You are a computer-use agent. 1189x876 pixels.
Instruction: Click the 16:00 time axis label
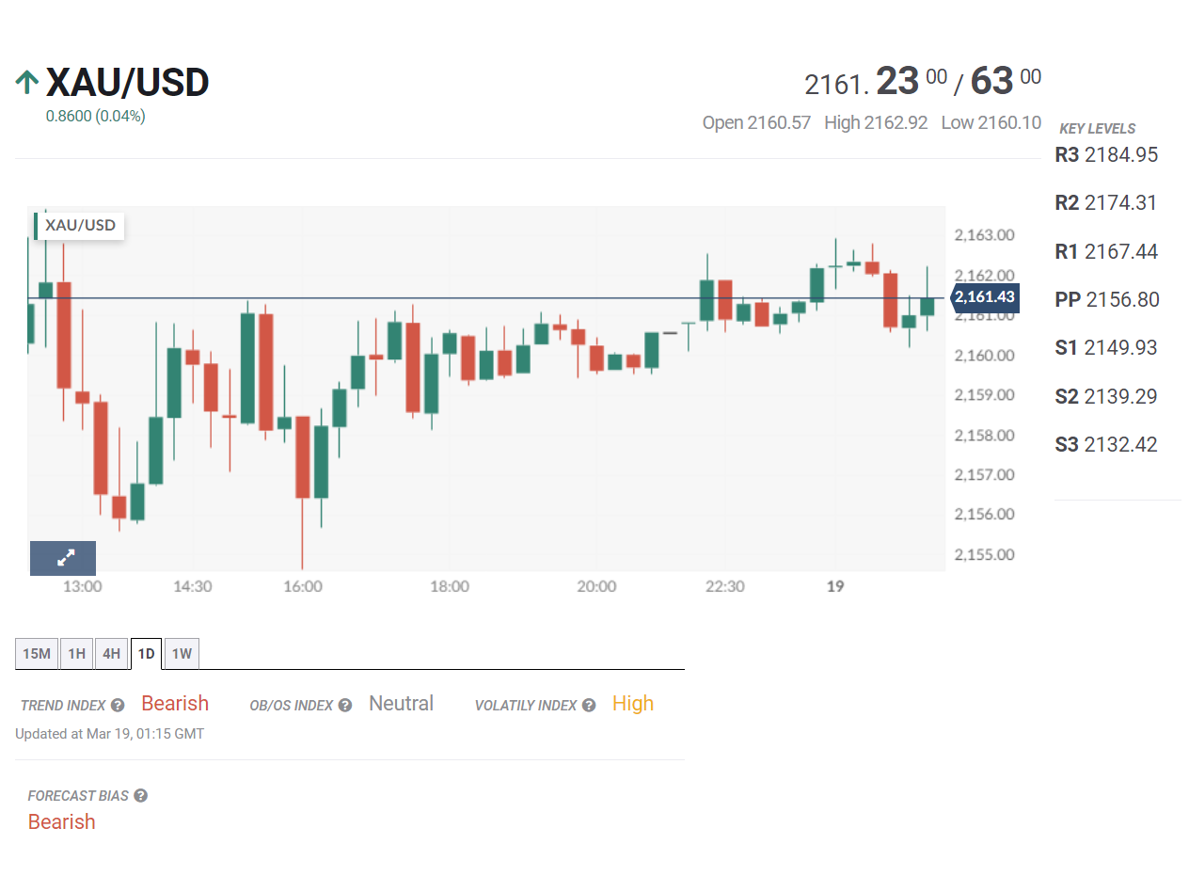[x=302, y=586]
